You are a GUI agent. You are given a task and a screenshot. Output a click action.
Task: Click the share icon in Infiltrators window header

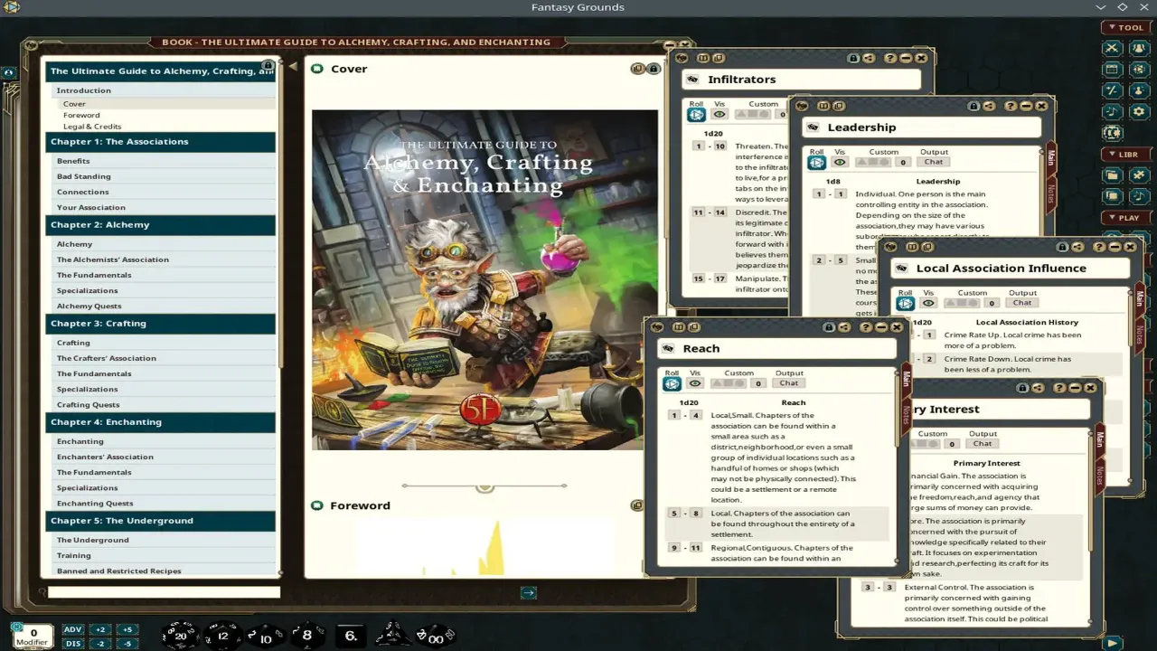pos(868,58)
